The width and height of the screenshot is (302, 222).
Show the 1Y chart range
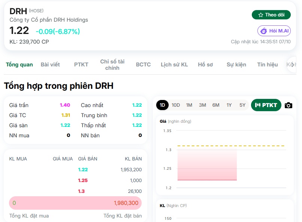pyautogui.click(x=229, y=105)
